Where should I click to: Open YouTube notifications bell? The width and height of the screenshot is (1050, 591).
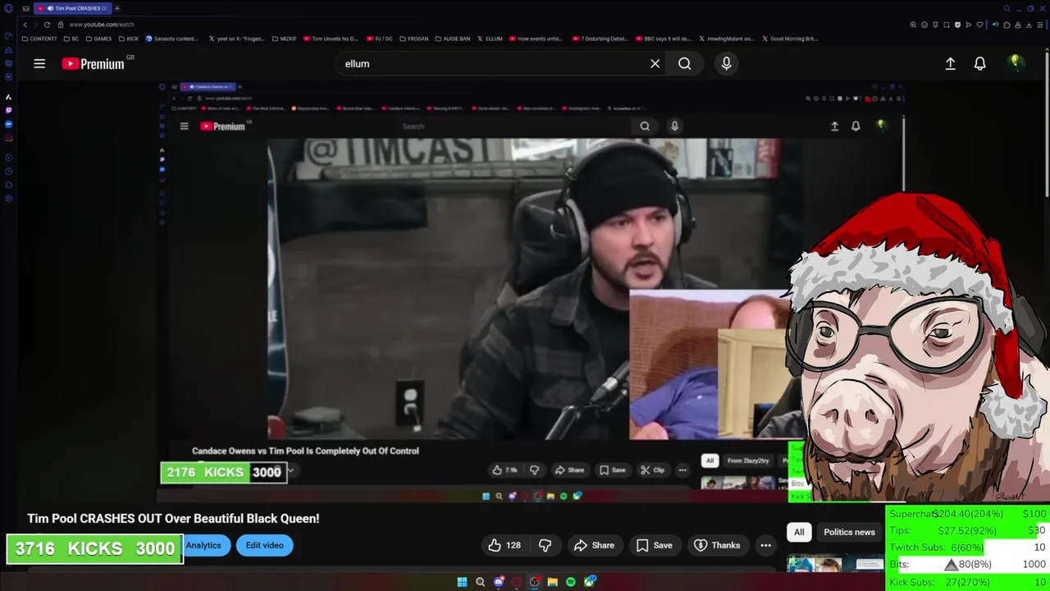click(979, 63)
